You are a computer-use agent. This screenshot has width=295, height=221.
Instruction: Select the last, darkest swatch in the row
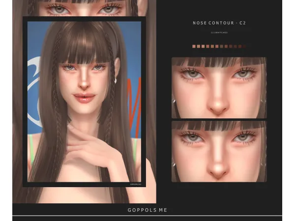click(244, 46)
